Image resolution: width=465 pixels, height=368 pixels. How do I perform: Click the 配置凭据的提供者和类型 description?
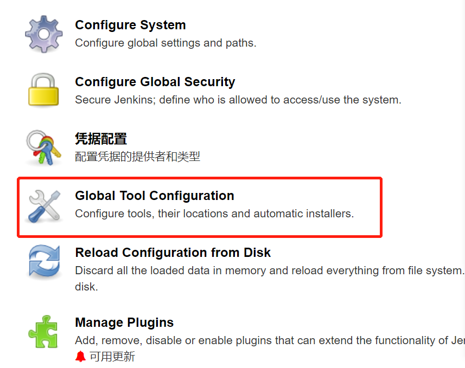[138, 157]
